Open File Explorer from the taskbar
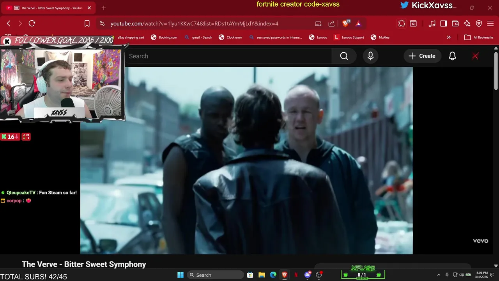Screen dimensions: 499x281 pyautogui.click(x=262, y=275)
